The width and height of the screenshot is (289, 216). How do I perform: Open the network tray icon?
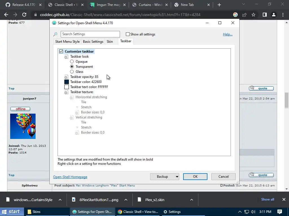[246, 212]
